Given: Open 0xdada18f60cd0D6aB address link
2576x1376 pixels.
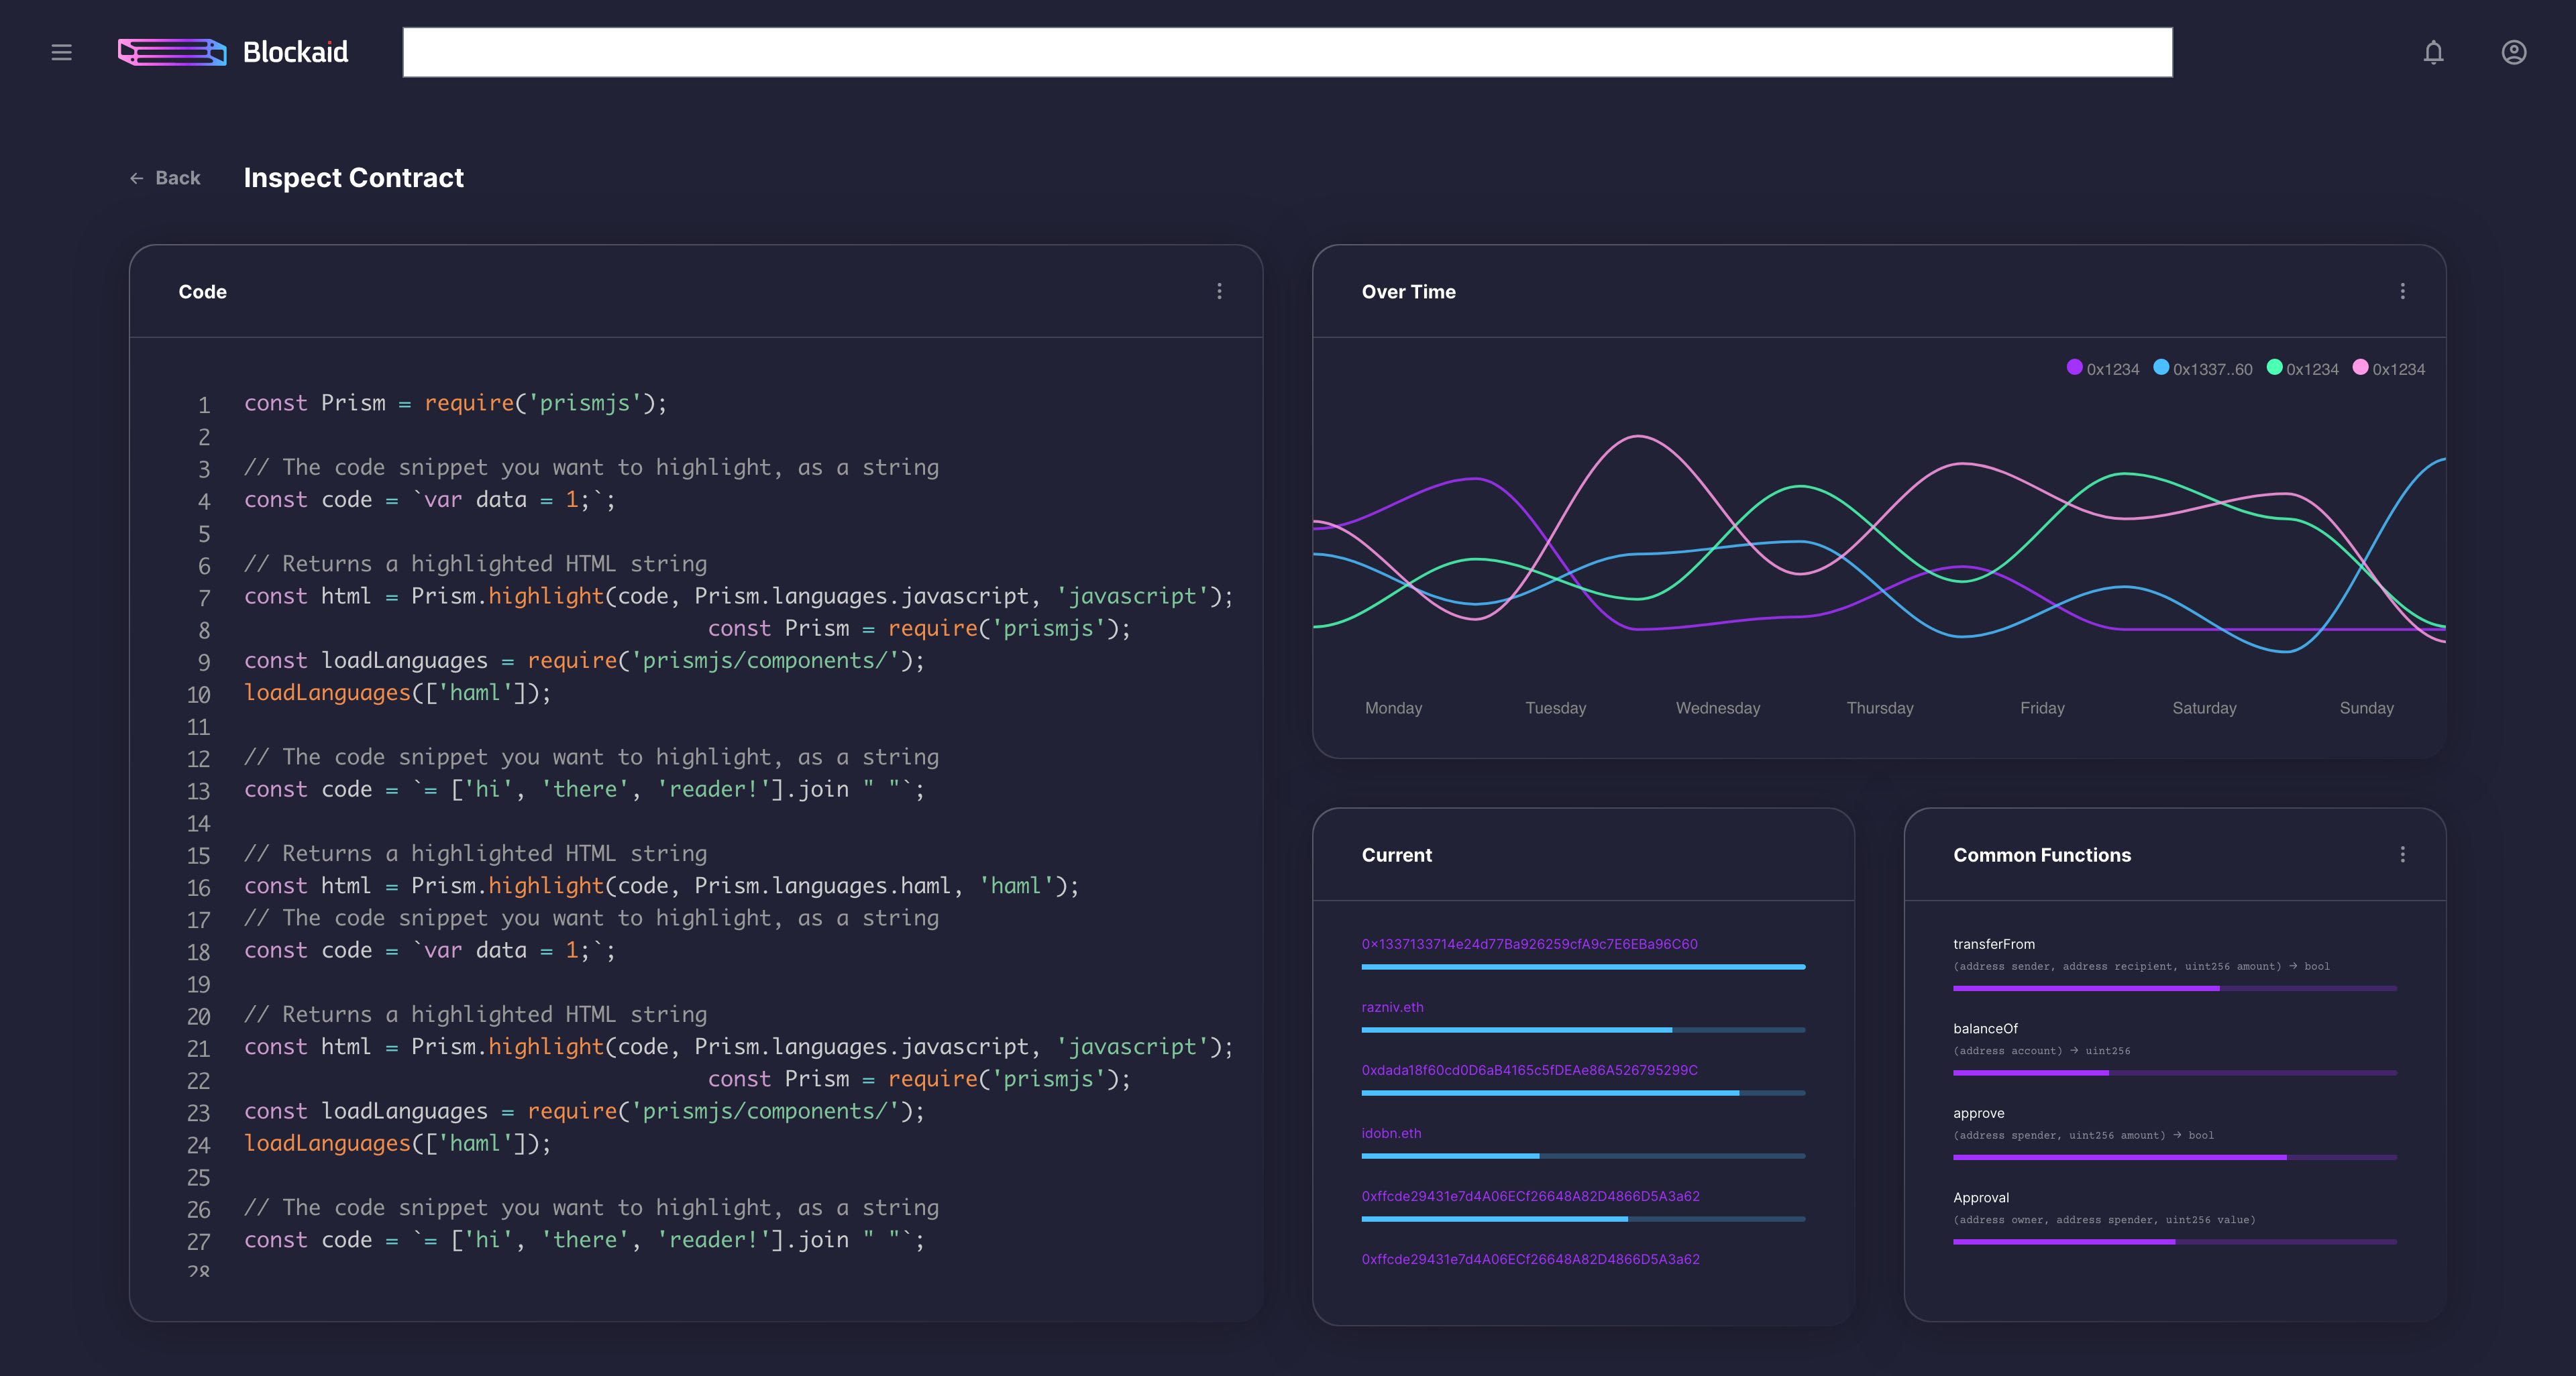Looking at the screenshot, I should (x=1529, y=1070).
